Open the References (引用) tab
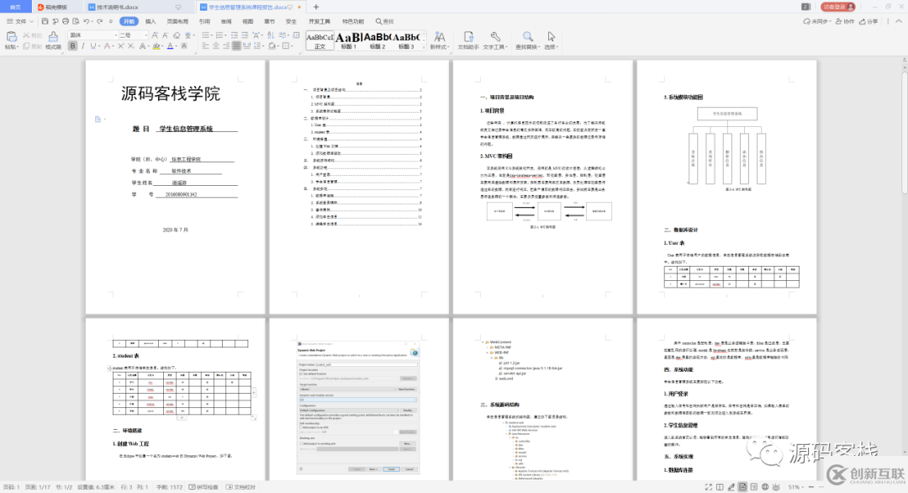The height and width of the screenshot is (493, 908). (x=204, y=21)
